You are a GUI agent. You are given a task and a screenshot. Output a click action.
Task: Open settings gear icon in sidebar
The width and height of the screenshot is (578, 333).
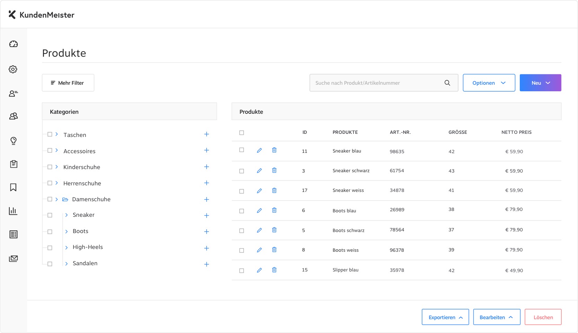[x=13, y=69]
